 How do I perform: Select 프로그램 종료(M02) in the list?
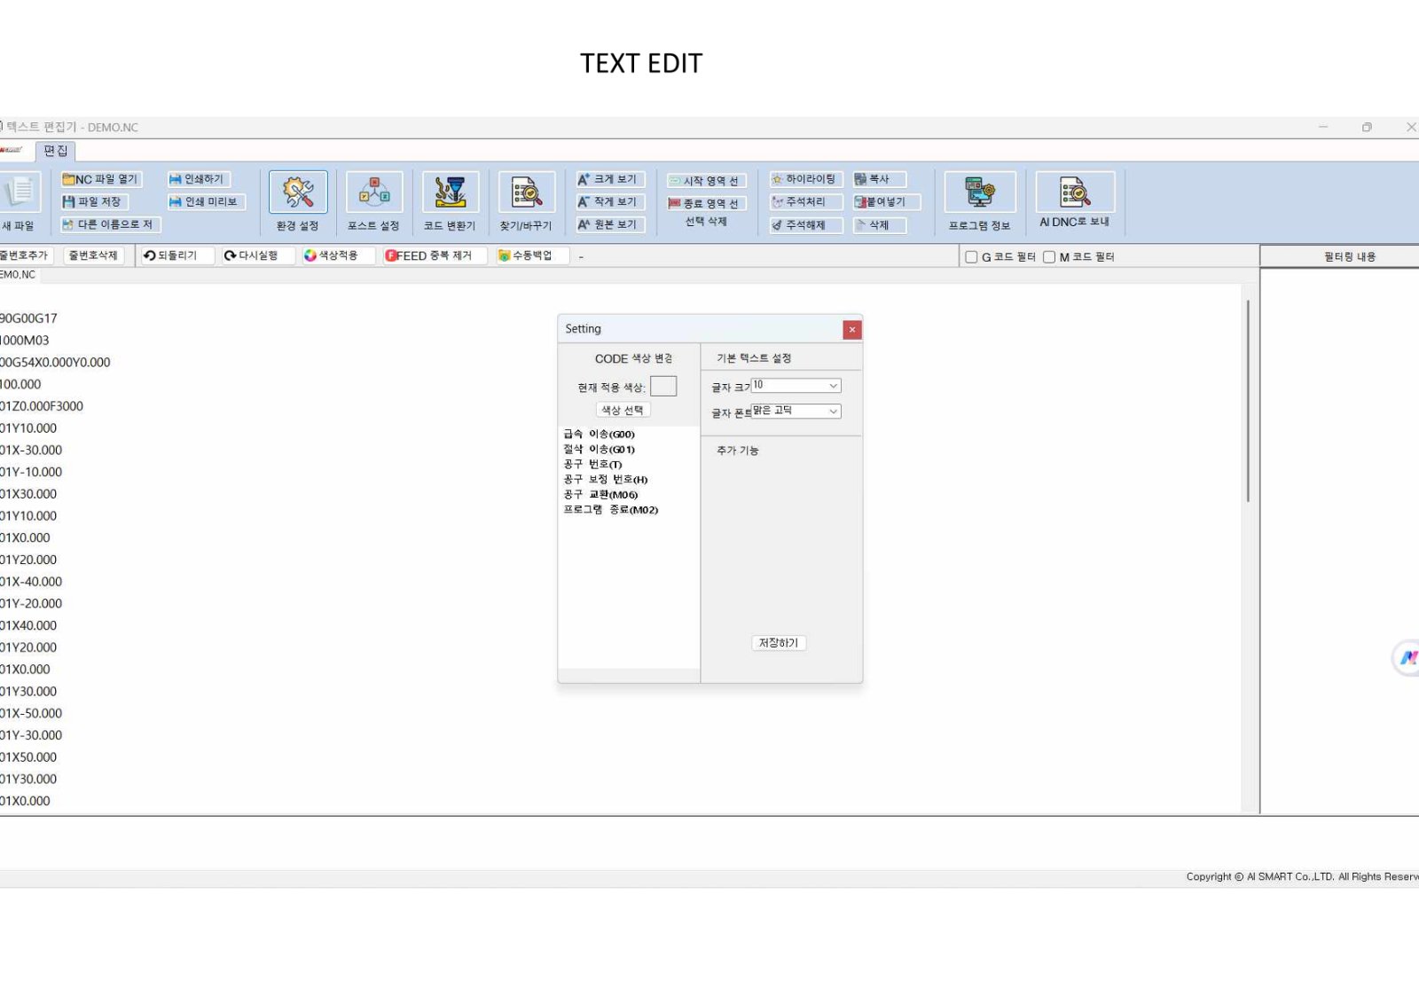click(611, 509)
